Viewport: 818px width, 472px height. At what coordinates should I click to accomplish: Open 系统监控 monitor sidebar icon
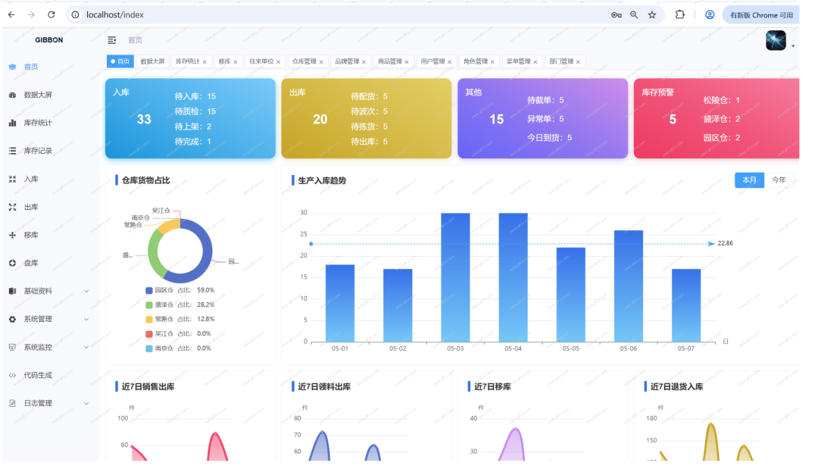tap(13, 347)
